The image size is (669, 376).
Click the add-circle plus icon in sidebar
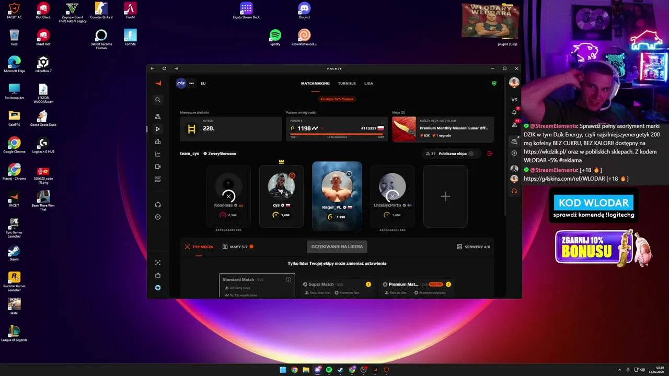pos(158,217)
